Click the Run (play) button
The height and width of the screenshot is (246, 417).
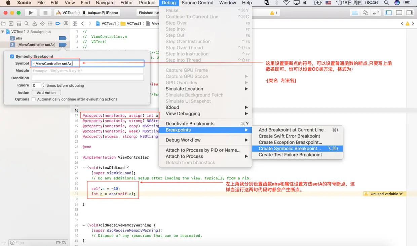[31, 13]
